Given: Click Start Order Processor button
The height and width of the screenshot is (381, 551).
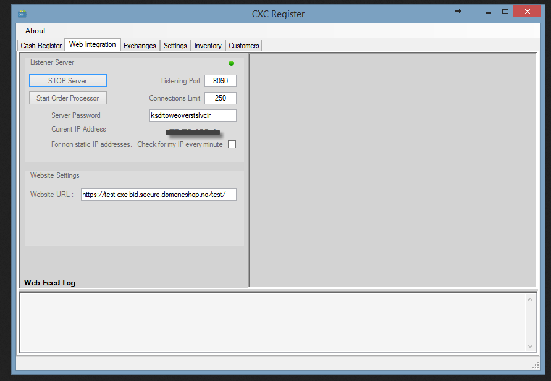Looking at the screenshot, I should click(x=68, y=98).
